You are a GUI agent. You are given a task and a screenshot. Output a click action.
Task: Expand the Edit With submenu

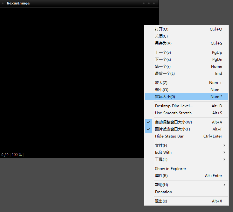tap(186, 152)
